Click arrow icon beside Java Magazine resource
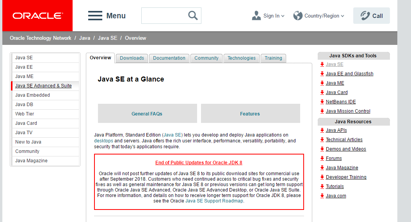 click(x=322, y=168)
